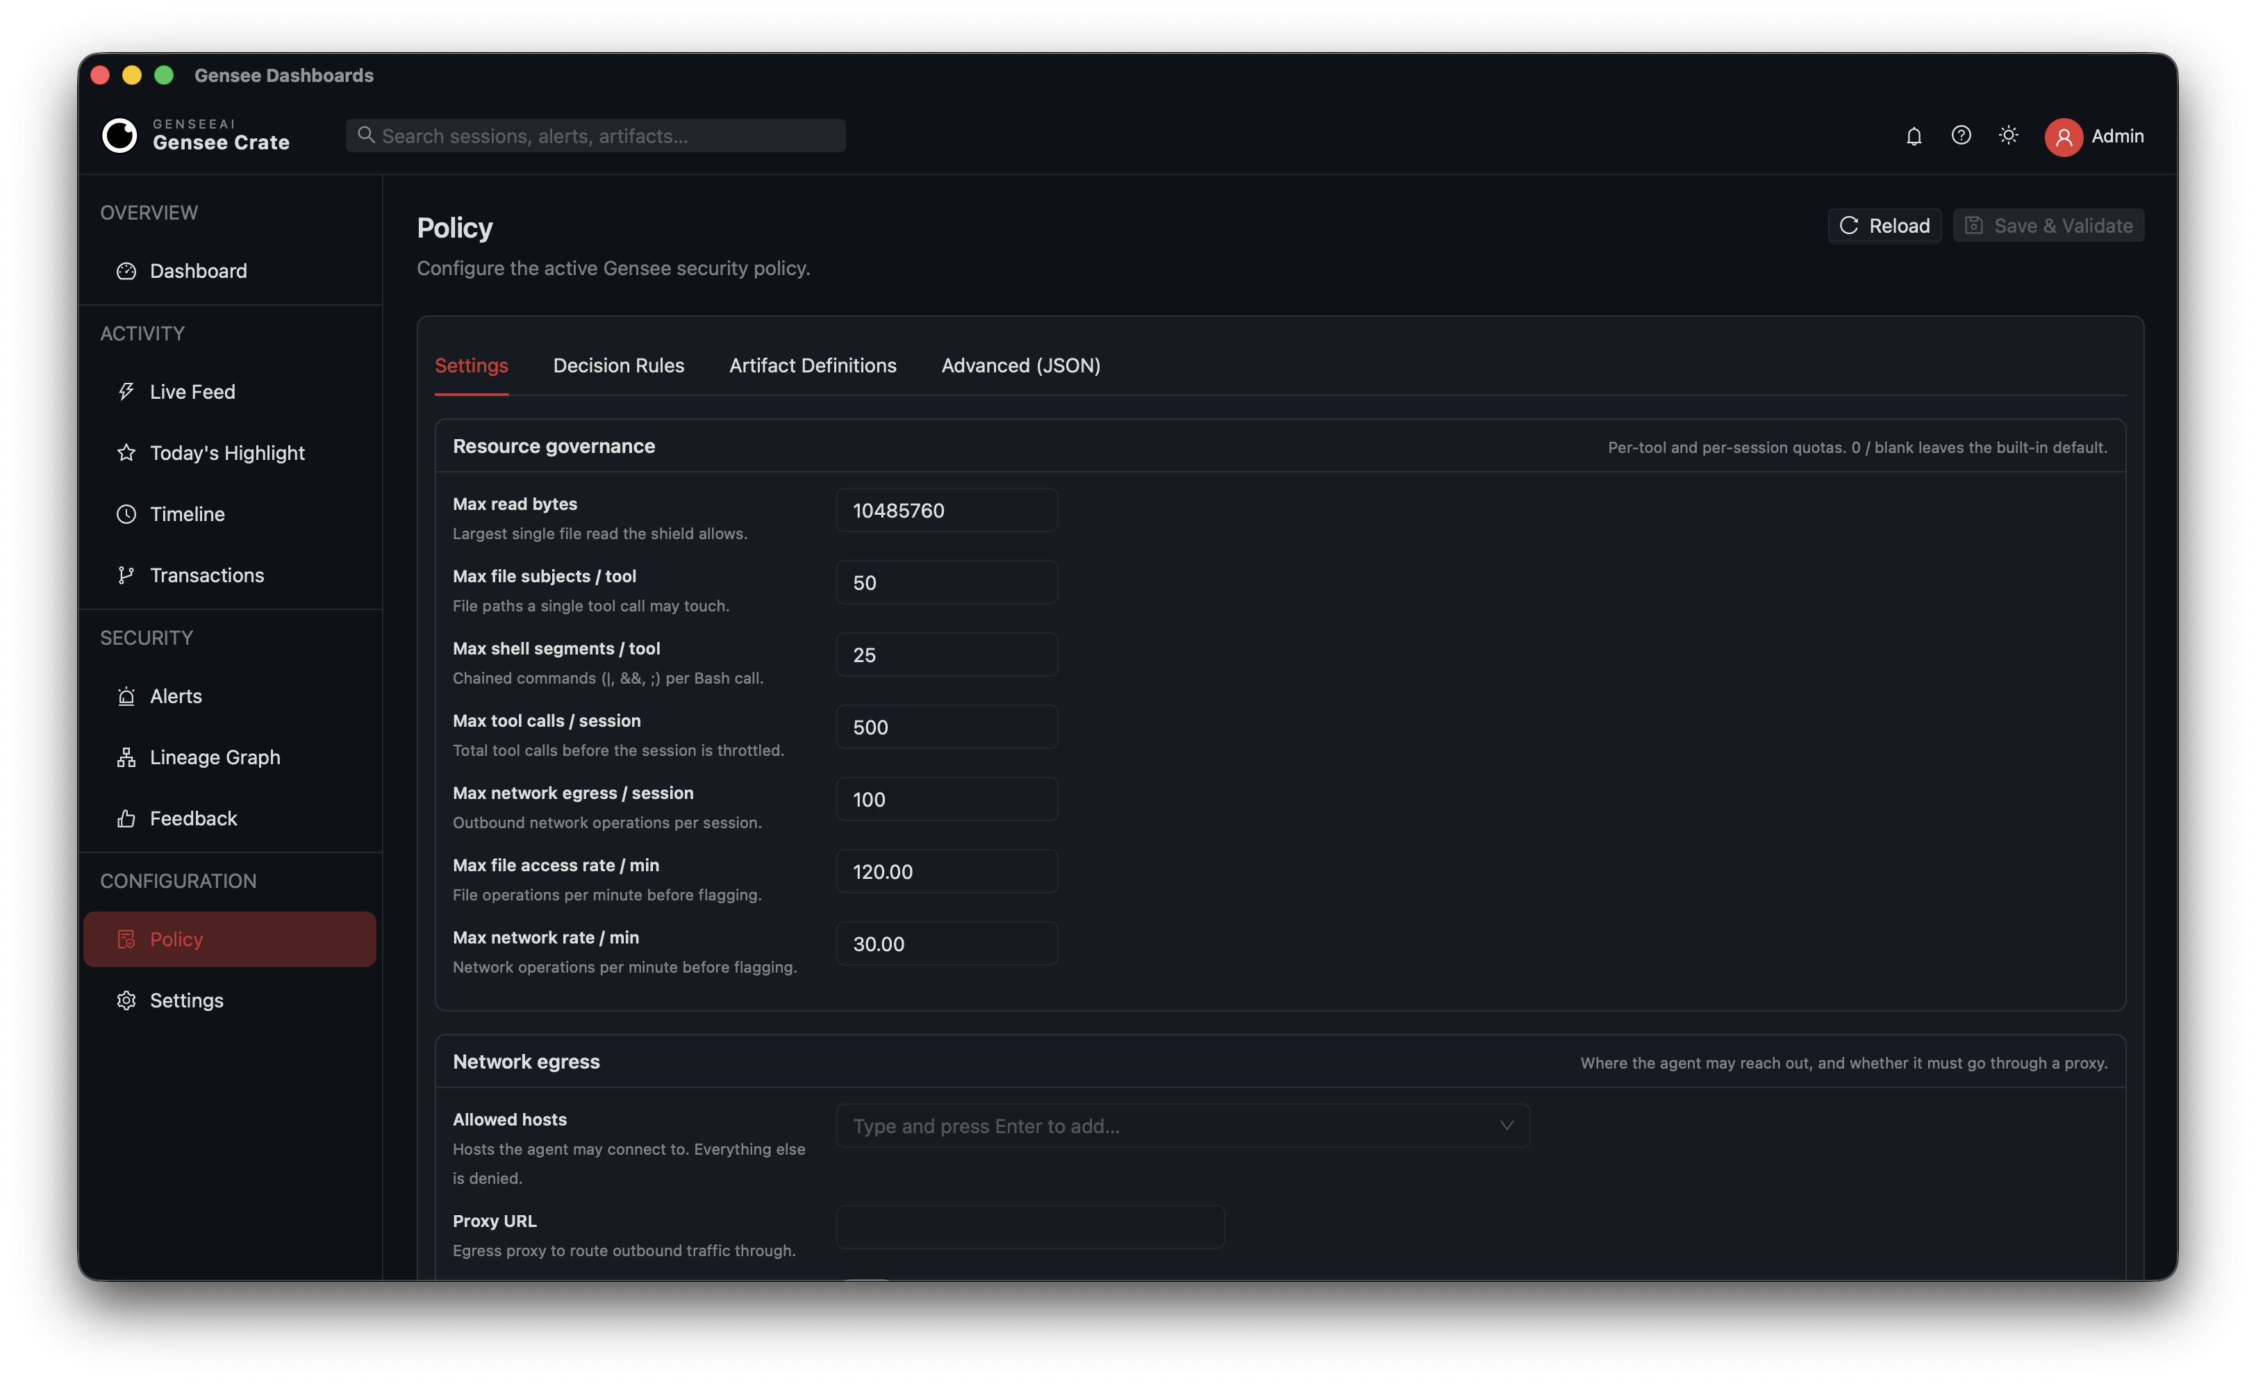Open the Advanced (JSON) tab

[x=1021, y=365]
